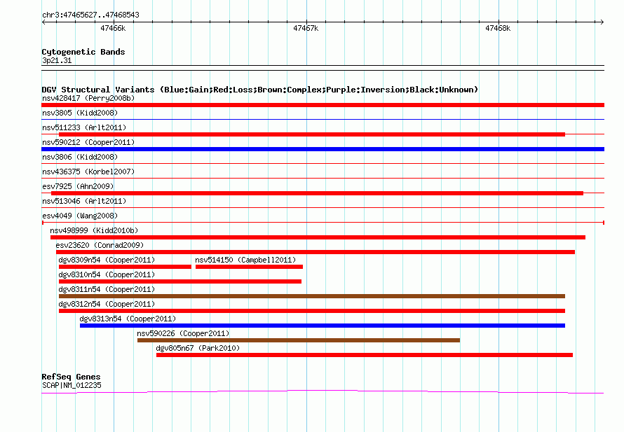The width and height of the screenshot is (624, 432).
Task: Click the nsv3805 (Kidd2008) label
Action: pos(80,113)
